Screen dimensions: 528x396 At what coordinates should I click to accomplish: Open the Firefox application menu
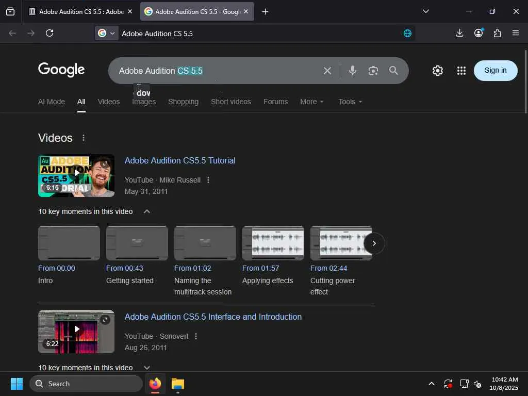tap(516, 33)
